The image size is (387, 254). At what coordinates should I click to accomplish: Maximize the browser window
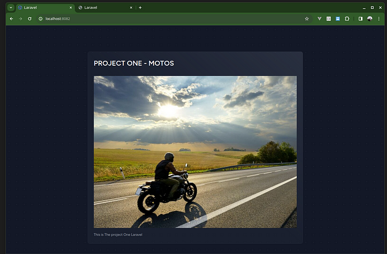(x=372, y=8)
